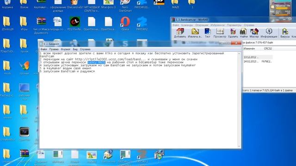This screenshot has height=166, width=296.
Task: Click the Удалить icon in WinRAR toolbar
Action: click(233, 33)
